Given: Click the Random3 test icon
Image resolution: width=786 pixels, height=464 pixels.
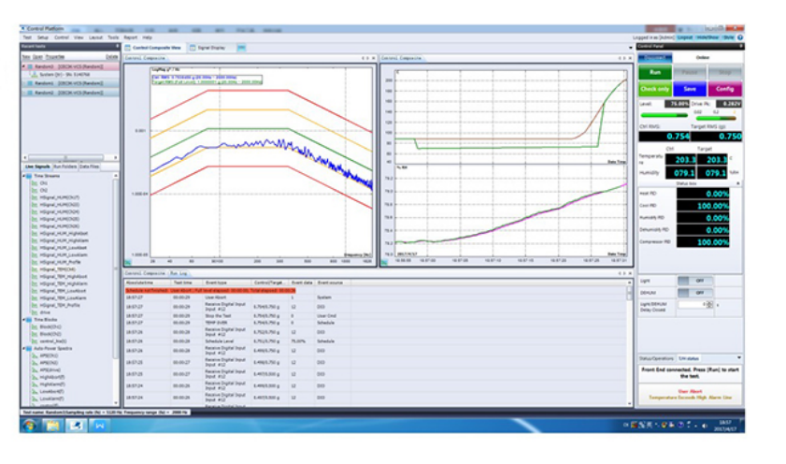Looking at the screenshot, I should point(30,66).
